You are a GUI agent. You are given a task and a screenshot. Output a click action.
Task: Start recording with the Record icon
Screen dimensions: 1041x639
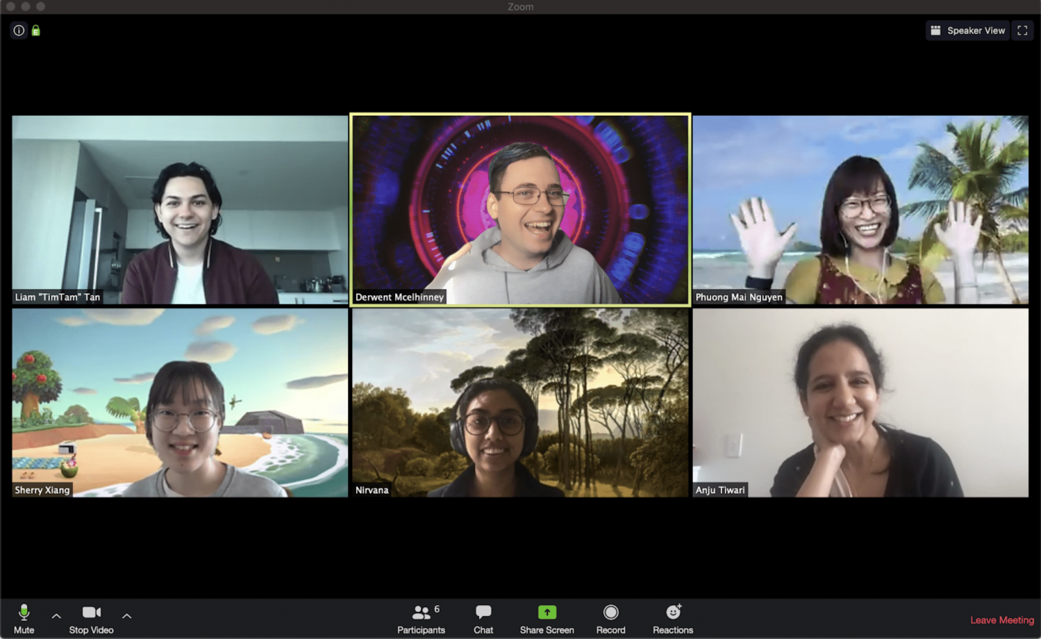(610, 619)
